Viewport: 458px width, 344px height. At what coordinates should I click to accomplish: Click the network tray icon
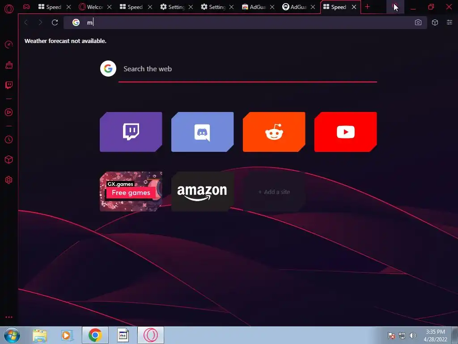tap(402, 335)
